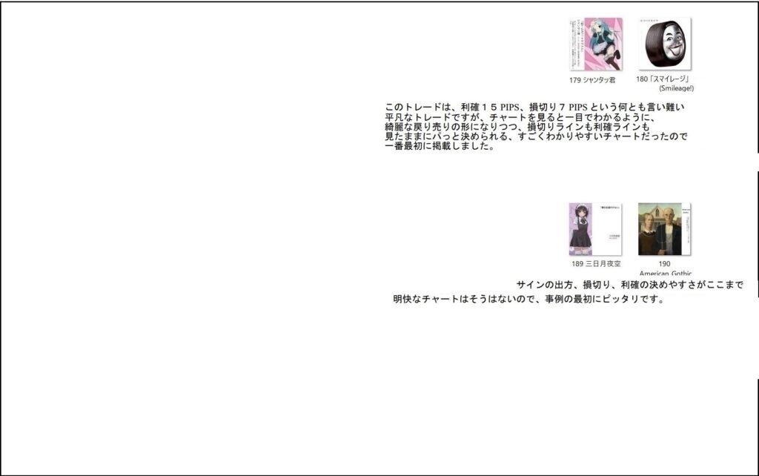This screenshot has height=476, width=759.
Task: Click the line starting "サインの出力"
Action: (x=629, y=285)
